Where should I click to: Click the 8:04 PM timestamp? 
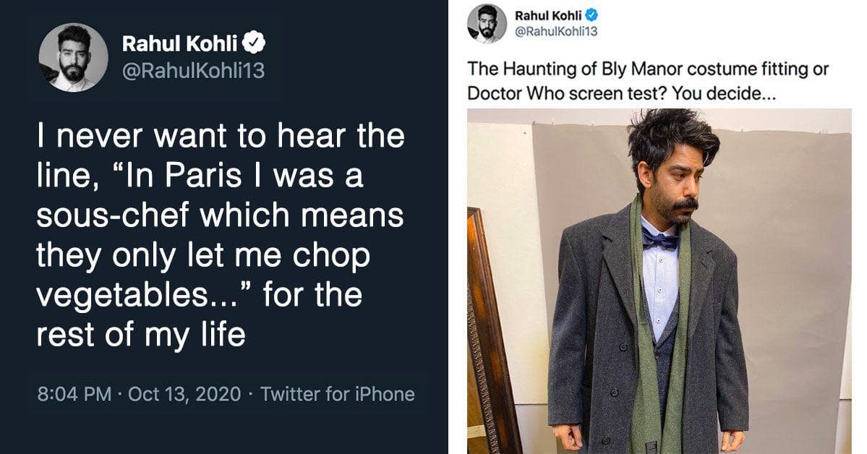(x=74, y=394)
